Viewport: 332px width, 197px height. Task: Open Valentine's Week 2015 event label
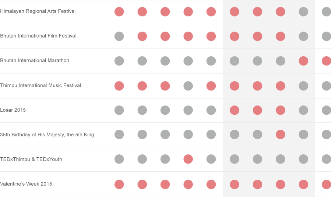(x=26, y=184)
